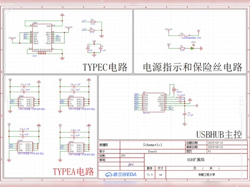The image size is (250, 187).
Task: Select the red TYPEA电路 section title
Action: (73, 172)
